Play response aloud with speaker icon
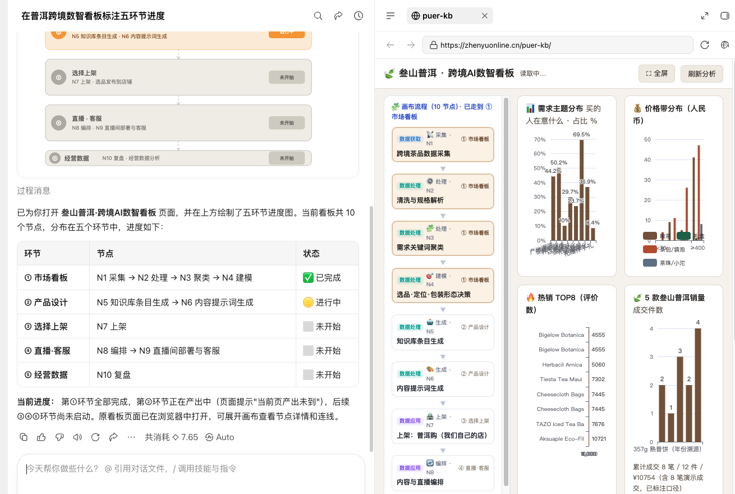 pos(77,437)
